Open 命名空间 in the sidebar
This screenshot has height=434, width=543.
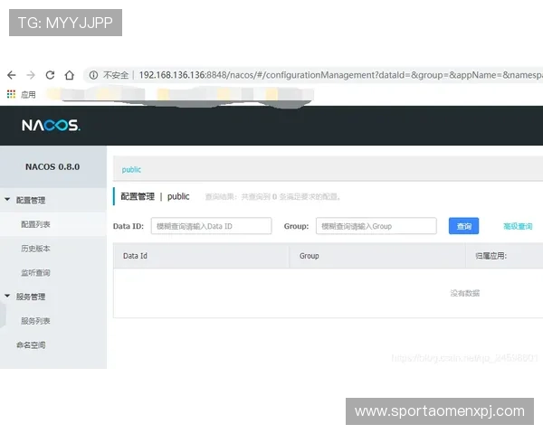pos(31,345)
